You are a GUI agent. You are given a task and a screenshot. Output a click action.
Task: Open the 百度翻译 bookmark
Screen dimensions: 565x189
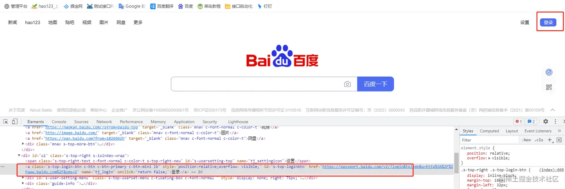(162, 6)
